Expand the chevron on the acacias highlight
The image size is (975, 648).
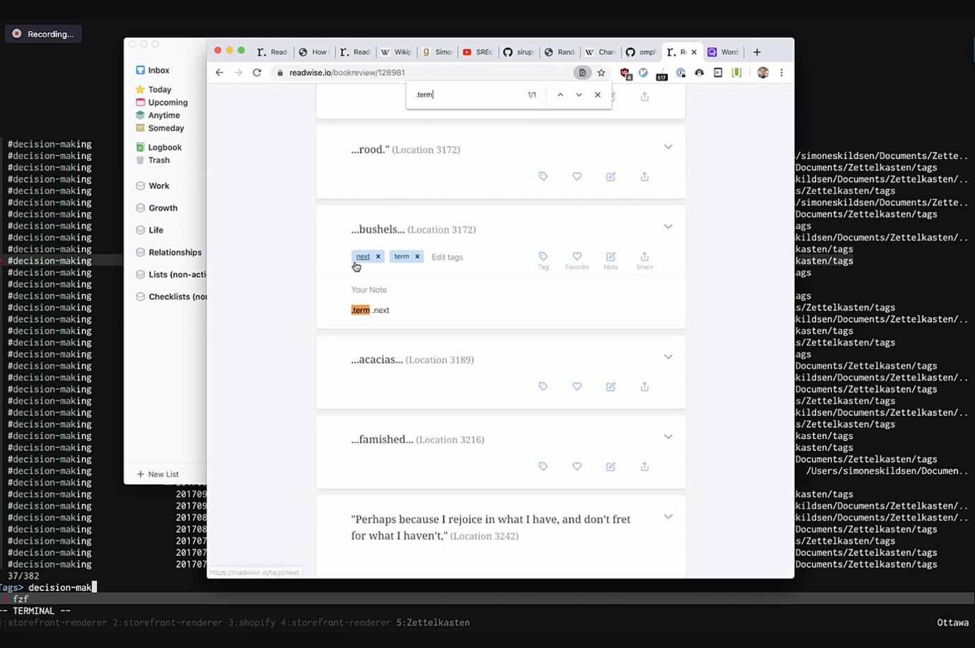[x=668, y=357]
